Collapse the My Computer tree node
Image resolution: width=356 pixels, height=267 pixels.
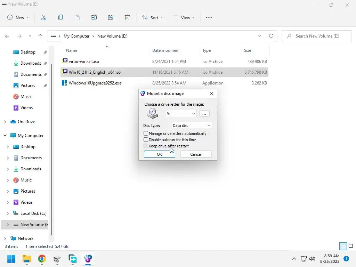(5, 136)
